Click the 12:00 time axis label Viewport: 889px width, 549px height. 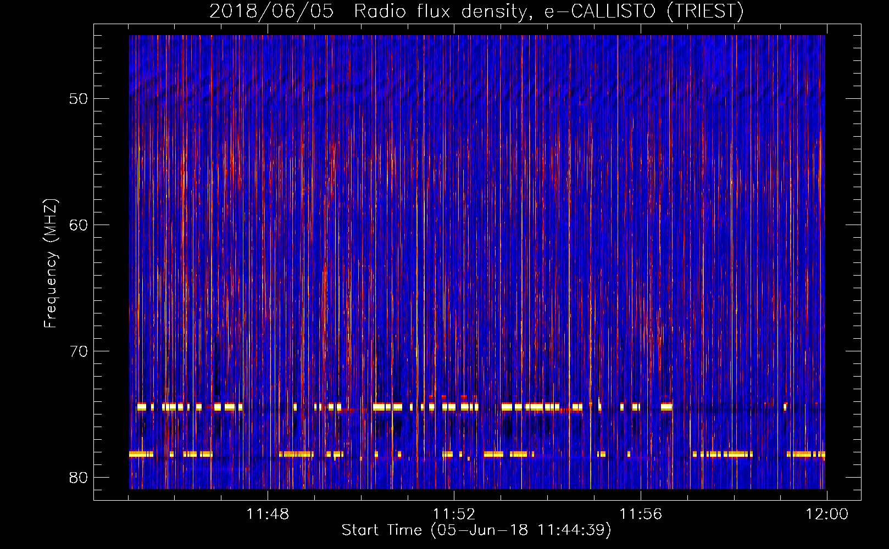827,514
